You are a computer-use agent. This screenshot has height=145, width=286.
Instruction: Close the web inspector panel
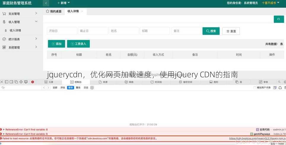[2, 82]
